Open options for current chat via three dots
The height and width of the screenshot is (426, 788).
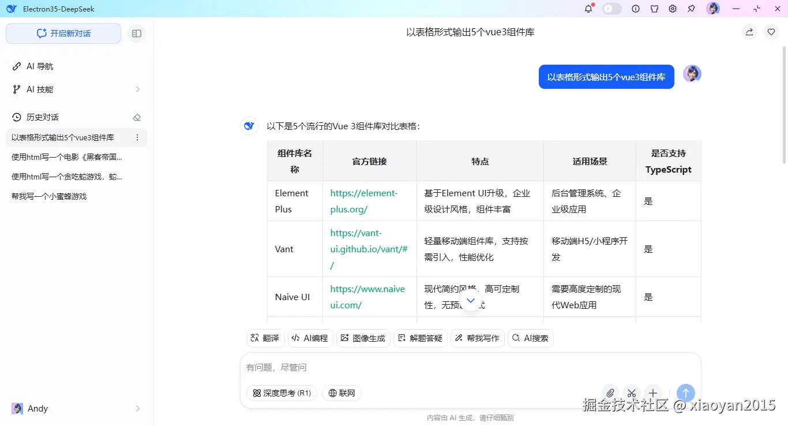[x=137, y=137]
